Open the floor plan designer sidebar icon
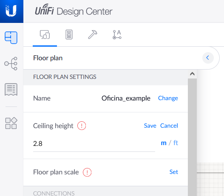This screenshot has width=224, height=196. point(11,38)
